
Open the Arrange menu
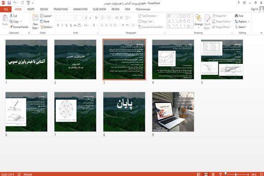[x=198, y=21]
